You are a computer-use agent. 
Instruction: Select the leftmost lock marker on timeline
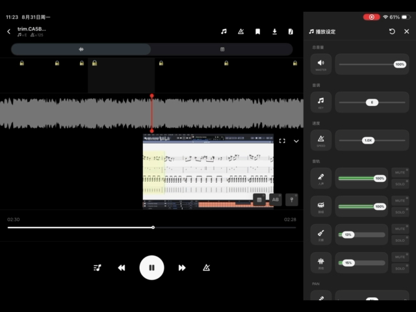[22, 63]
